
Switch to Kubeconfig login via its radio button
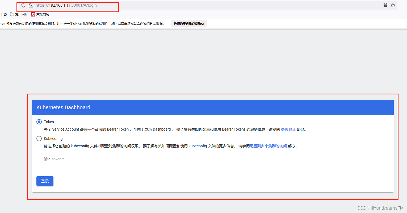click(x=39, y=138)
